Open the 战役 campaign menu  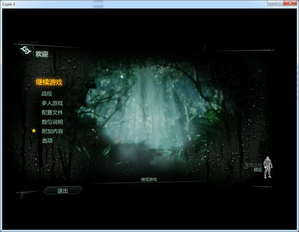(47, 94)
